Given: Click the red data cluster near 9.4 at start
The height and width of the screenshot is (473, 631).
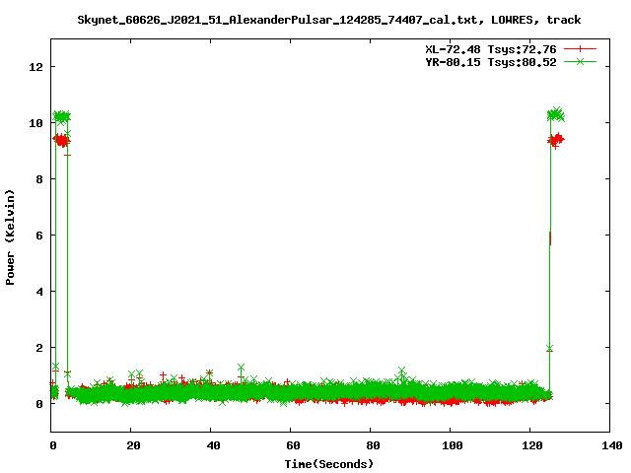Looking at the screenshot, I should (x=61, y=140).
